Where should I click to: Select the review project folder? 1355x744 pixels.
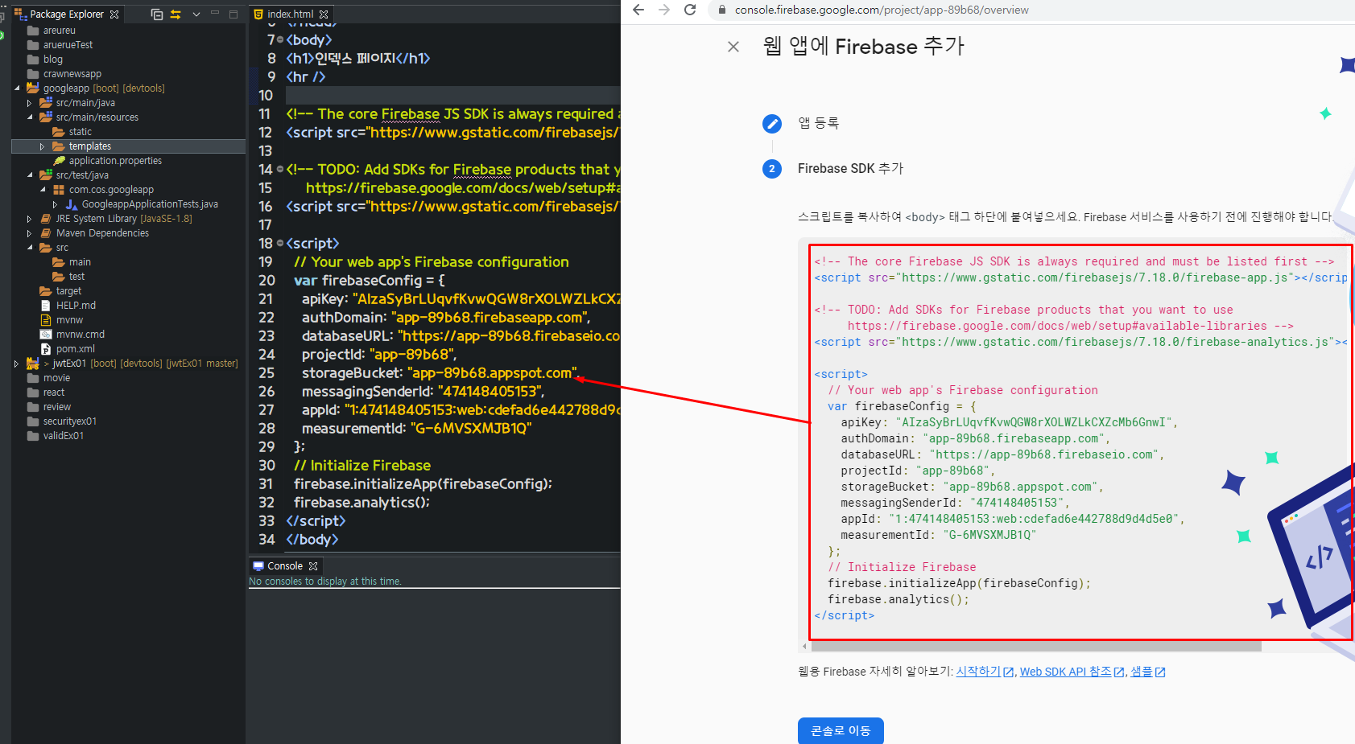point(56,407)
